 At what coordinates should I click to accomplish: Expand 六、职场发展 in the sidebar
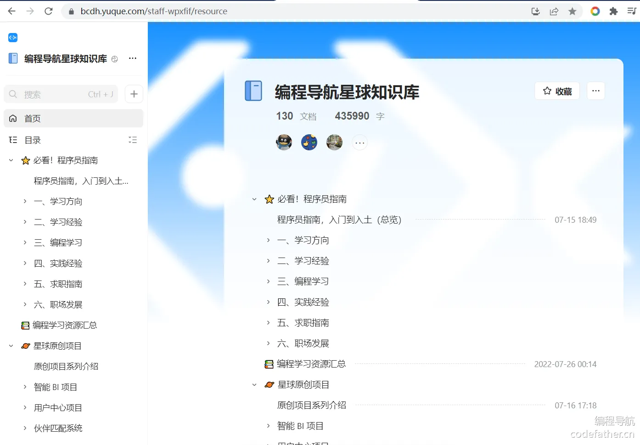tap(25, 304)
